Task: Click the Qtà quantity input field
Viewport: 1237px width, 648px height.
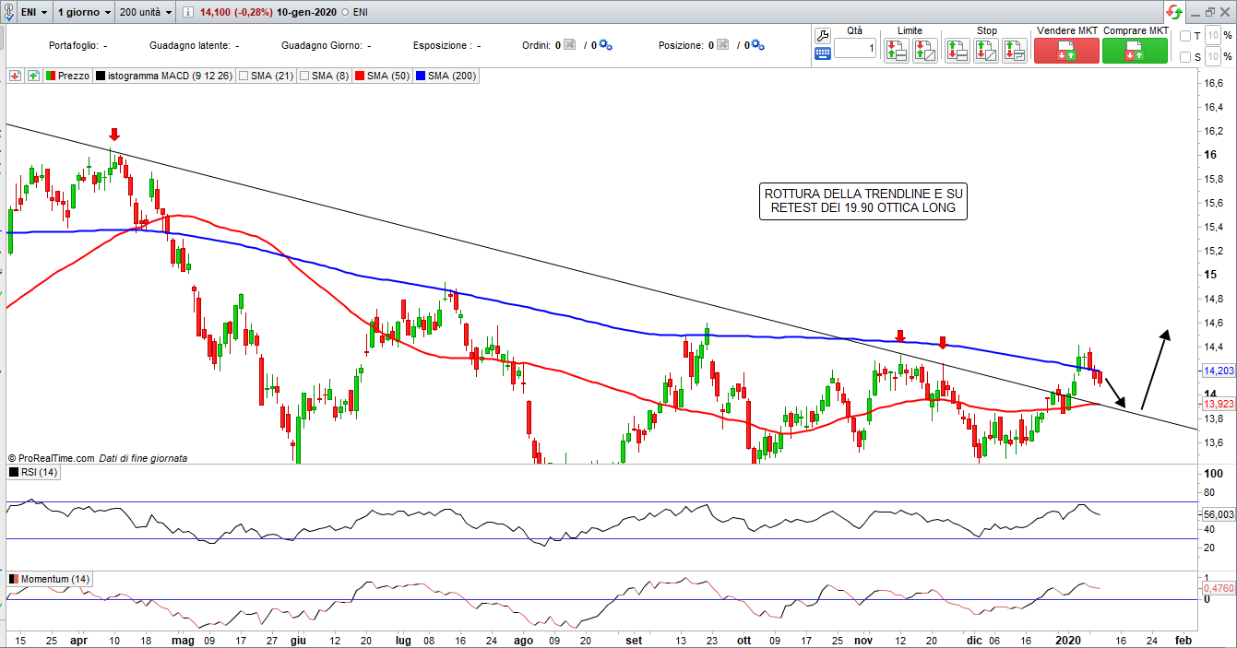Action: (x=855, y=48)
